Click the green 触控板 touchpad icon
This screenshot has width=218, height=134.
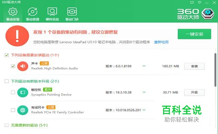[x=23, y=92]
